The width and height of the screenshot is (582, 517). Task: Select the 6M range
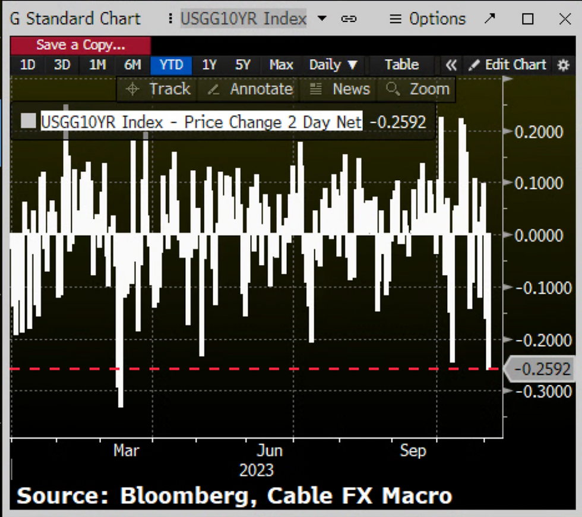tap(132, 65)
